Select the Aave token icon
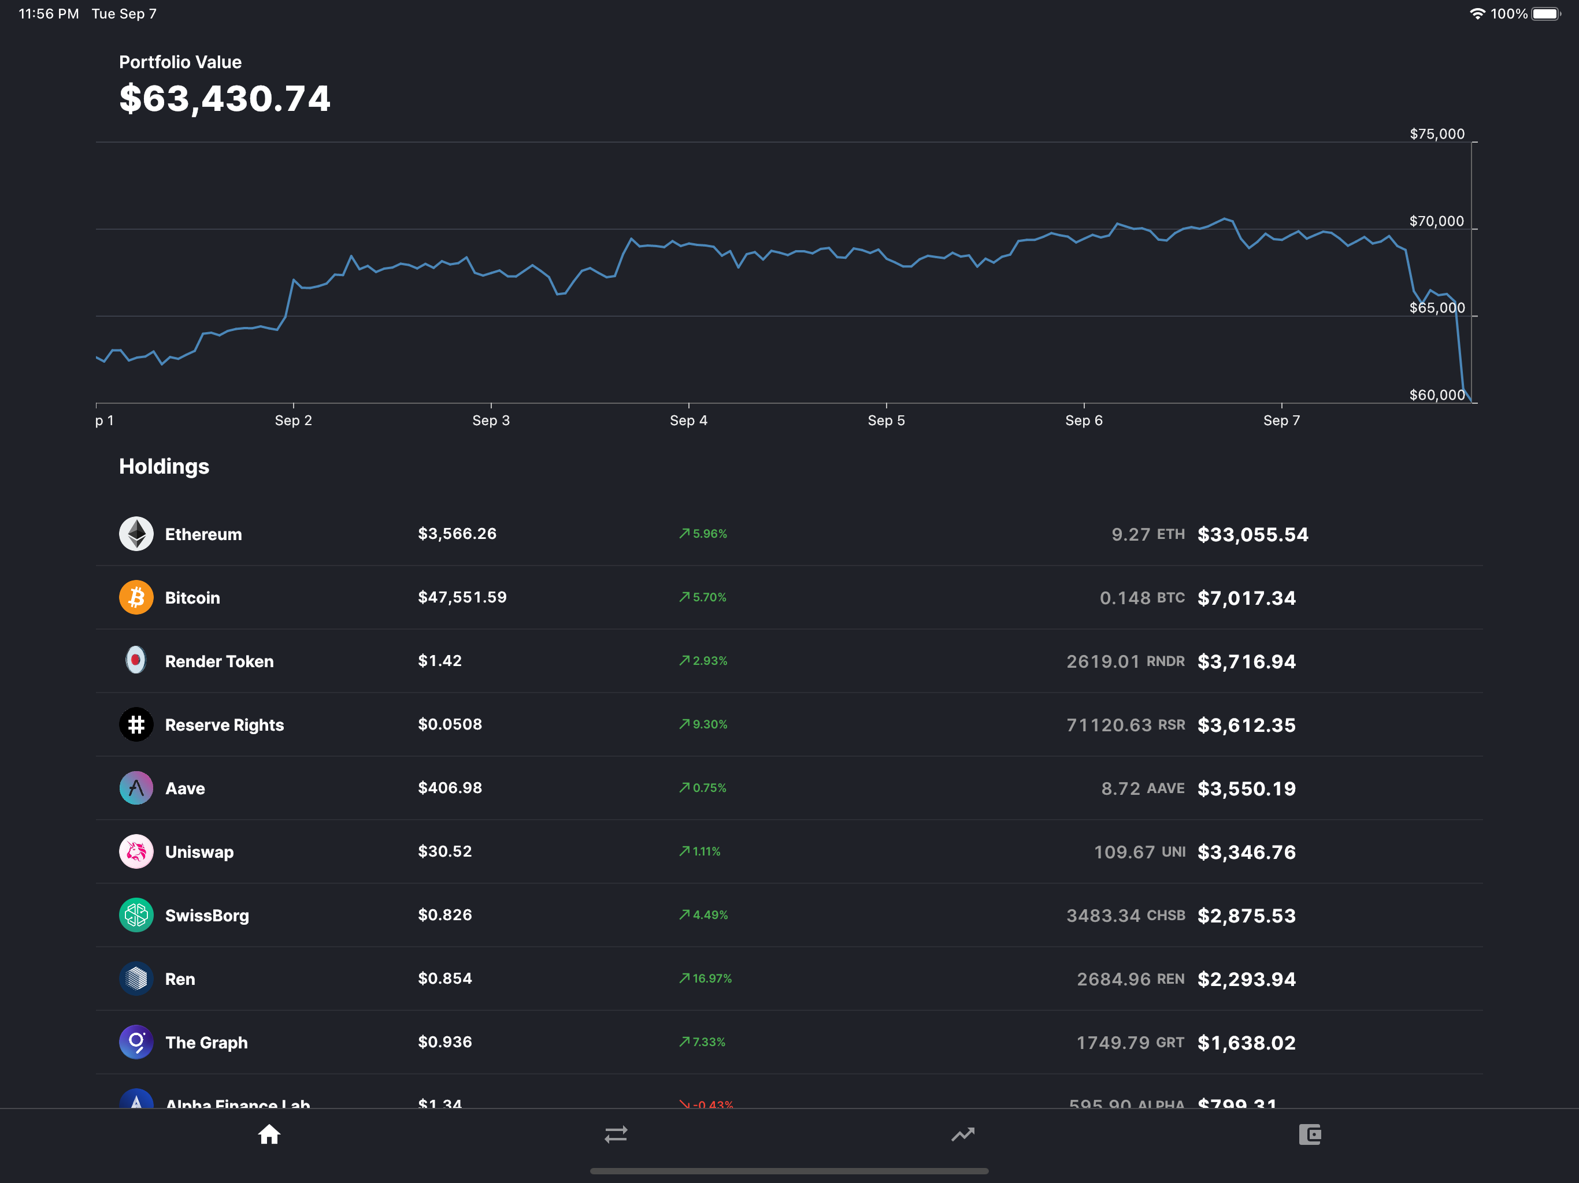Screen dimensions: 1579x1183 coord(136,788)
